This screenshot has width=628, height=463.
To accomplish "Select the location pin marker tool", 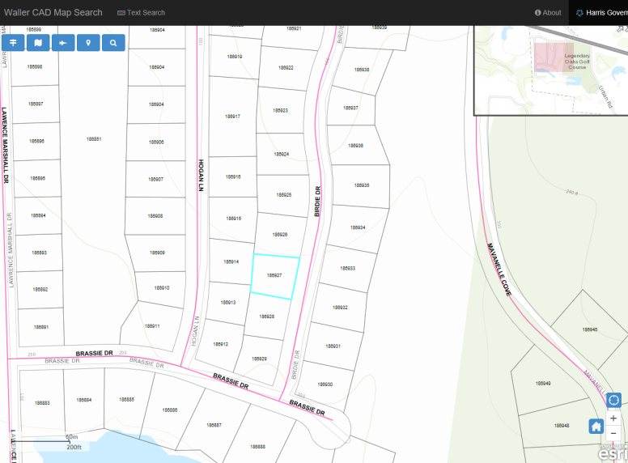I will pos(88,43).
